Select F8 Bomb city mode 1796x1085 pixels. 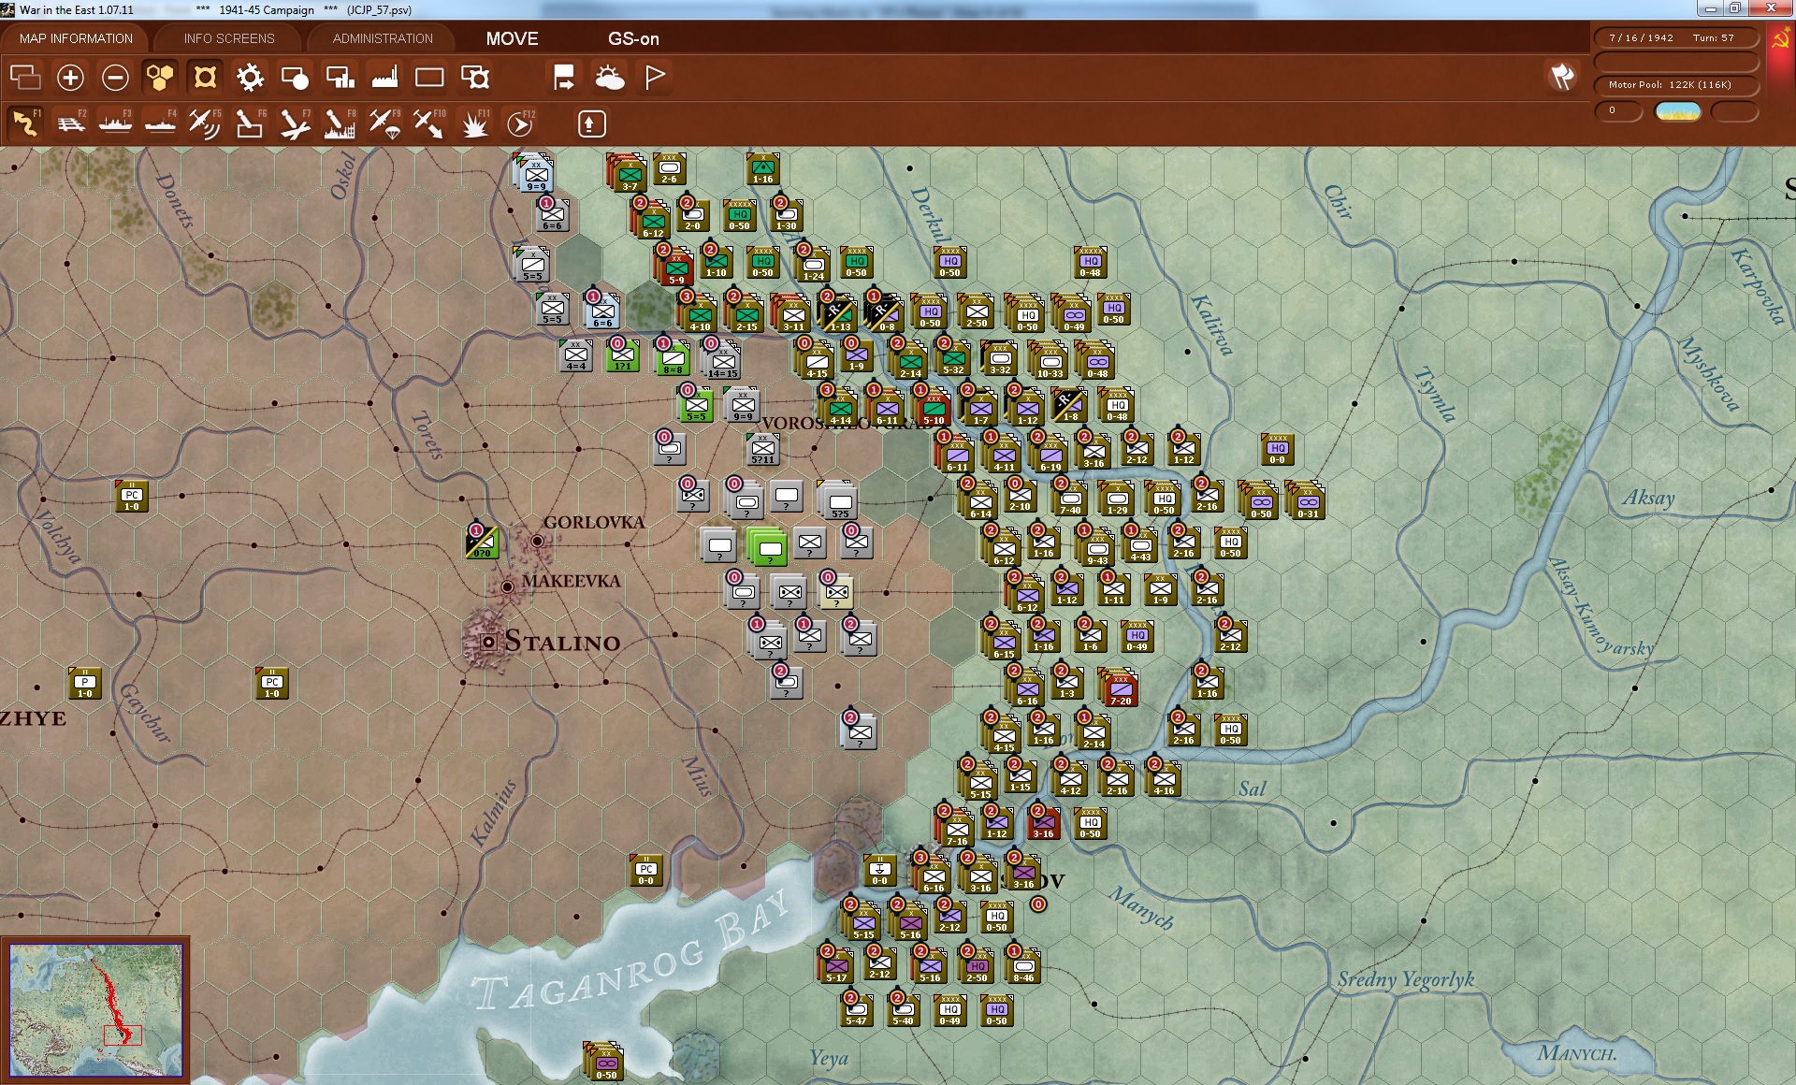[x=340, y=123]
